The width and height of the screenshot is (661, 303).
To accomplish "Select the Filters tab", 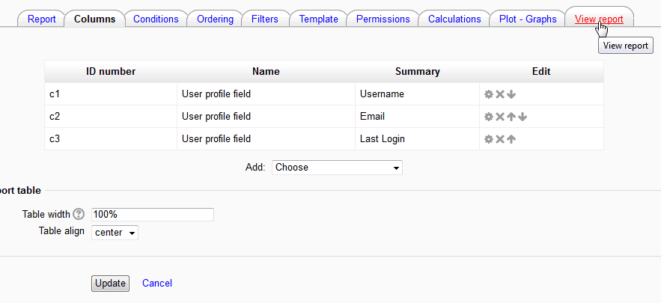I will point(266,19).
